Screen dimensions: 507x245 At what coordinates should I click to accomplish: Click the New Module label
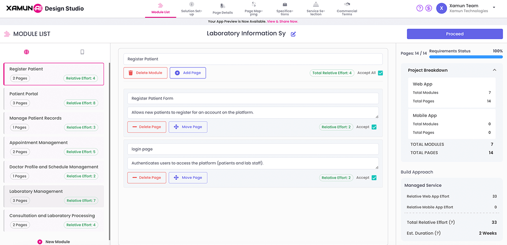click(x=58, y=242)
